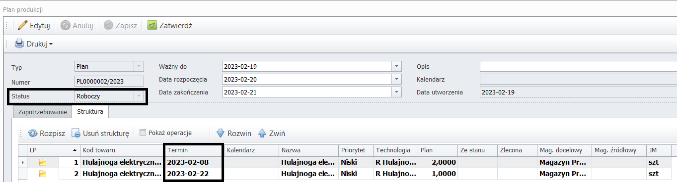Click the Zwiń up-arrow icon
Screen dimensions: 677x182
(x=262, y=133)
